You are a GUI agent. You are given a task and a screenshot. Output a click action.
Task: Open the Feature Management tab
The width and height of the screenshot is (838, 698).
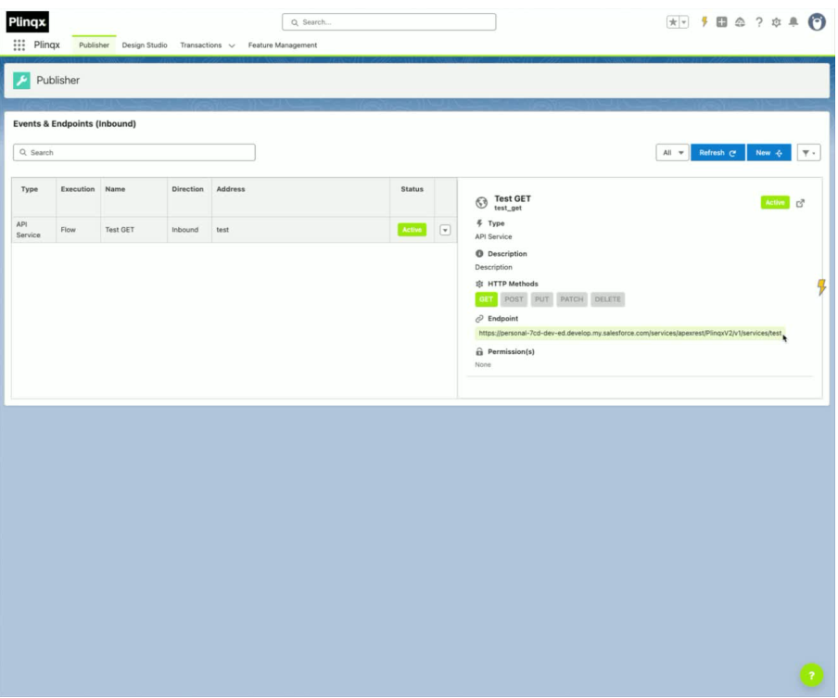282,44
